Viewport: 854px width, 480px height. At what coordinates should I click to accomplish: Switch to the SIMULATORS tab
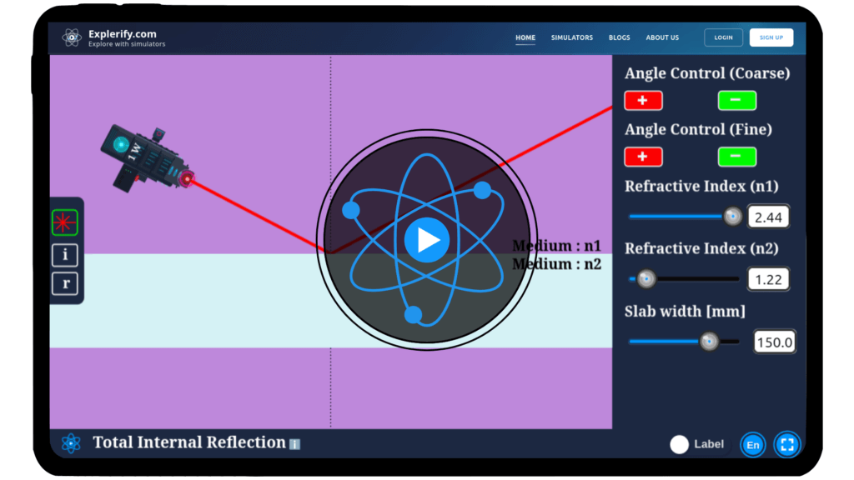572,37
